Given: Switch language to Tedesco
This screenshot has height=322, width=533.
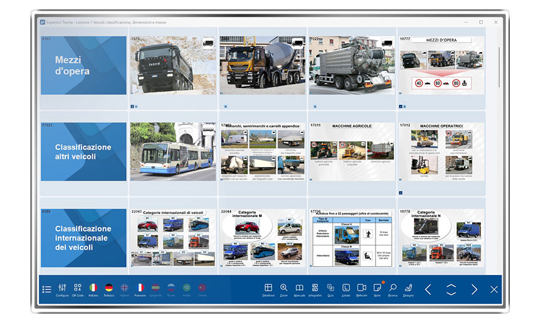Looking at the screenshot, I should tap(109, 289).
